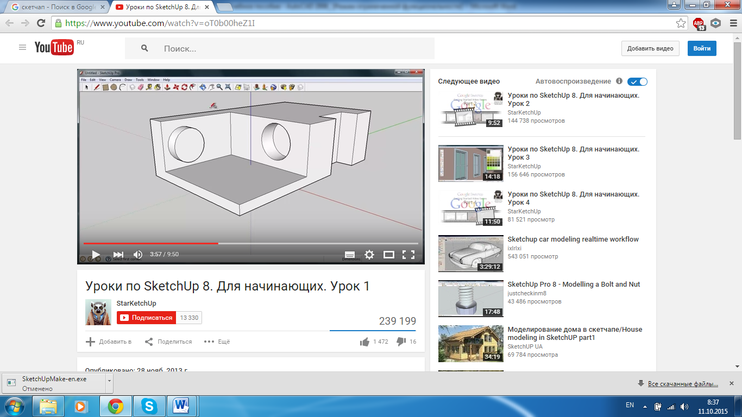Click the EN language indicator

630,405
